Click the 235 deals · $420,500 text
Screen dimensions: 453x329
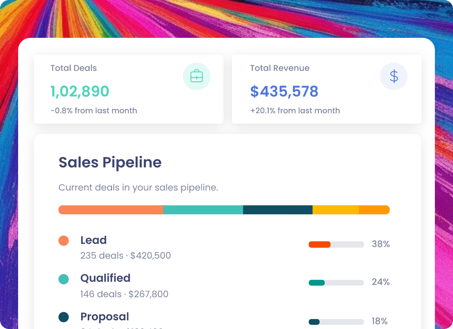tap(126, 255)
